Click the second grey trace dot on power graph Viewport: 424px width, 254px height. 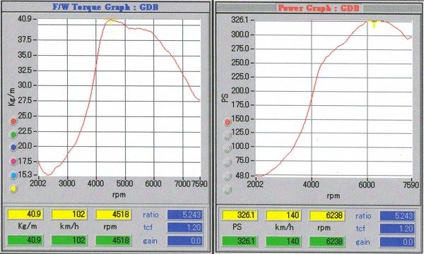[x=228, y=148]
